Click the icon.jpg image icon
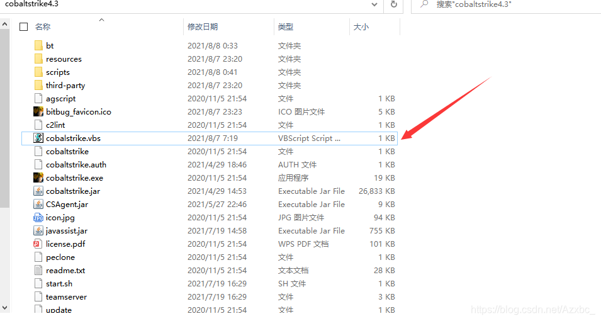 tap(38, 217)
